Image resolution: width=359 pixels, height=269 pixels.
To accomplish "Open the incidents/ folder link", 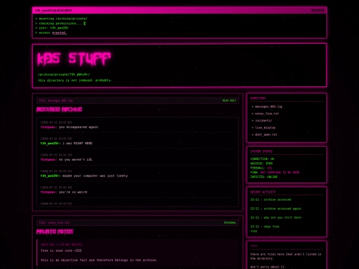I will [x=263, y=120].
